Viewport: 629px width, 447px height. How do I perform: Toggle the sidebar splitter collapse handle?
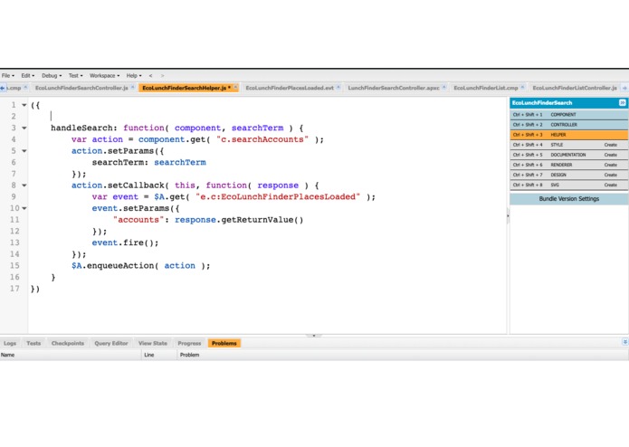508,216
